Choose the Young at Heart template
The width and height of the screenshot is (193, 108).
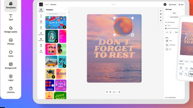click(x=60, y=85)
